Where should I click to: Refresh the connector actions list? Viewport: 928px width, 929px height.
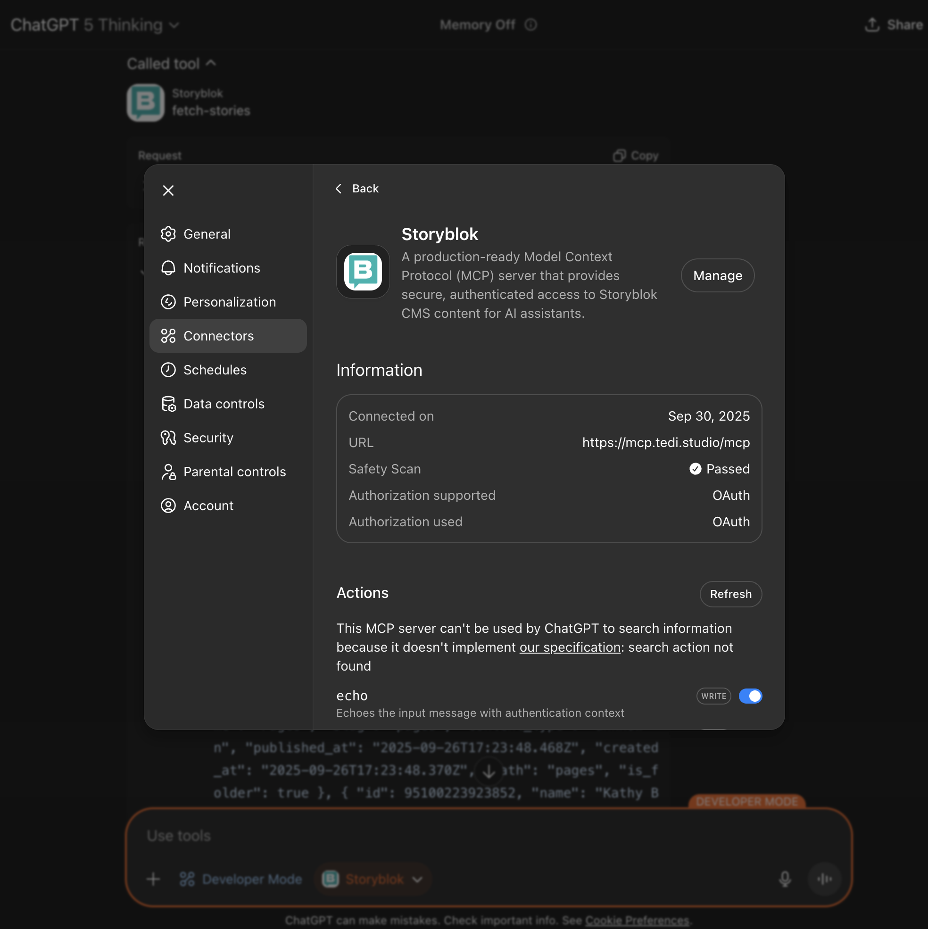[730, 594]
